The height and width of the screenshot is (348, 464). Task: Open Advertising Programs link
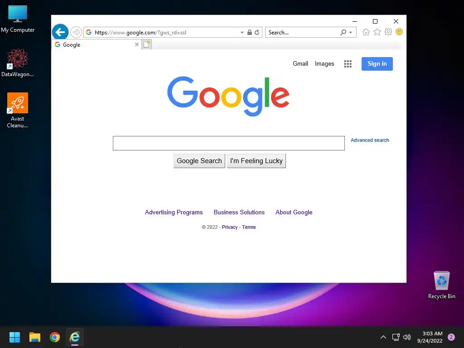click(x=174, y=212)
